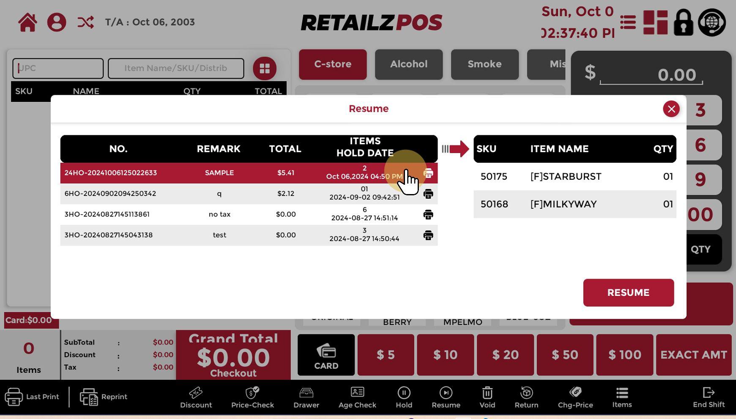Image resolution: width=736 pixels, height=419 pixels.
Task: Select held order 3HO-20240827145043138
Action: tap(109, 235)
